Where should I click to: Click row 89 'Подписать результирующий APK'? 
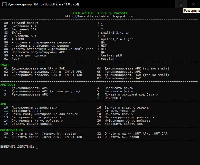(x=54, y=52)
